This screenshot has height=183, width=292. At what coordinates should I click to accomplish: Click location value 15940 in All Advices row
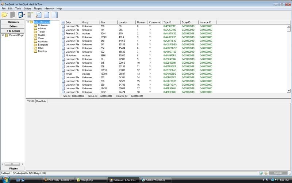(x=122, y=56)
